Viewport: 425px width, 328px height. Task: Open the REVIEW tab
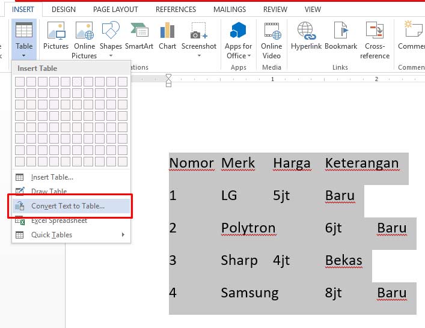click(x=275, y=10)
